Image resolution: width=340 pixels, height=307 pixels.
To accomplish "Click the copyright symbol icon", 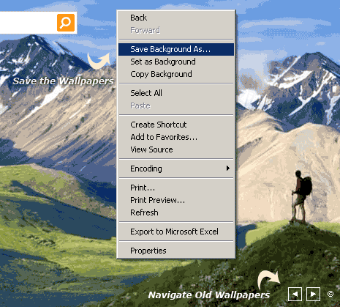I will point(330,294).
